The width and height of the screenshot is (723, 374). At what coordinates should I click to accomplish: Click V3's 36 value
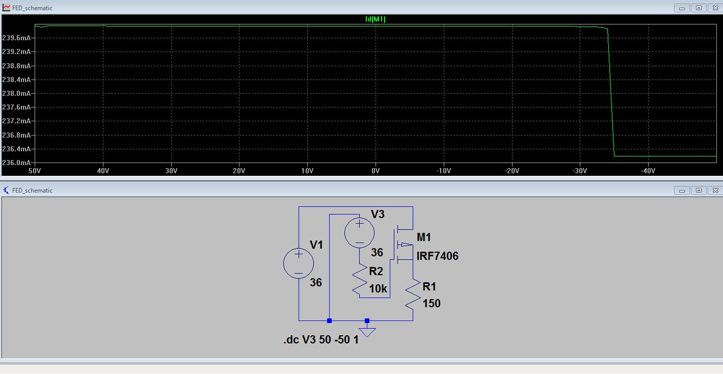point(377,253)
